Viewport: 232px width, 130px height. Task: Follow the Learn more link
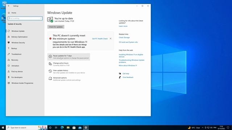tap(123, 26)
